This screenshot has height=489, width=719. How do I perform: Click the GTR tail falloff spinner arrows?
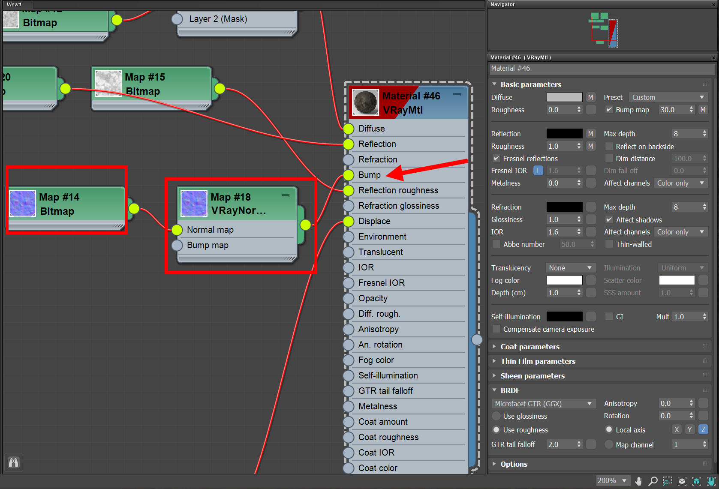[579, 444]
